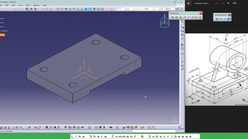248x139 pixels.
Task: Click the Thick Surface icon
Action: pyautogui.click(x=221, y=19)
